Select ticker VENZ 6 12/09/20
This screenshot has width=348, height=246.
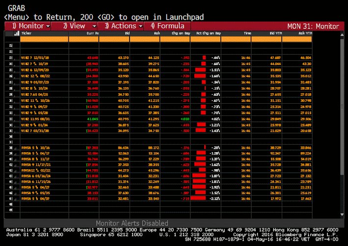click(x=35, y=70)
